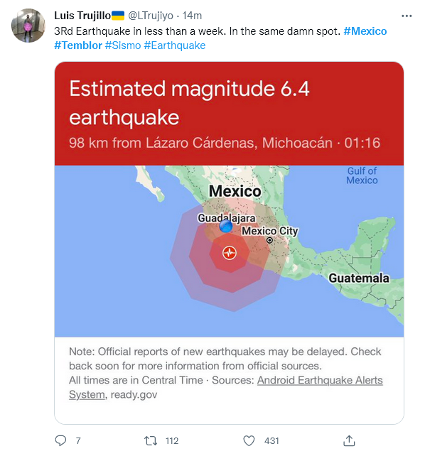Like the tweet with heart icon
The image size is (425, 456).
(x=249, y=440)
